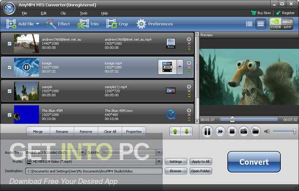The height and width of the screenshot is (191, 299).
Task: Click the sample video thumbnail
Action: point(26,91)
